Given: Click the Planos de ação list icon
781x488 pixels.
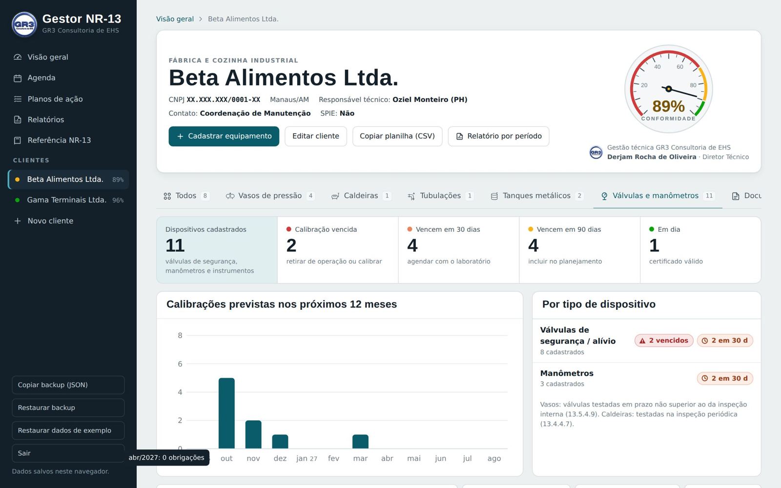Looking at the screenshot, I should point(18,99).
